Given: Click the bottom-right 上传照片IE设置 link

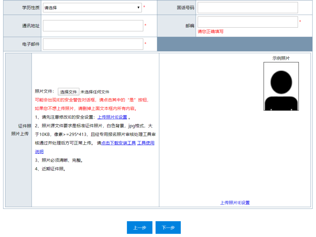Looking at the screenshot, I should tap(235, 203).
